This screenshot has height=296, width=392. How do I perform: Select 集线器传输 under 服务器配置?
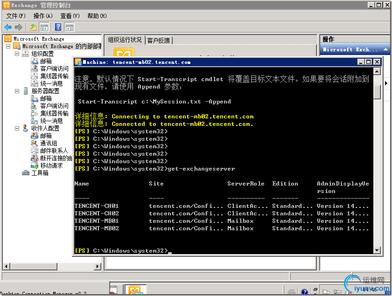click(54, 113)
